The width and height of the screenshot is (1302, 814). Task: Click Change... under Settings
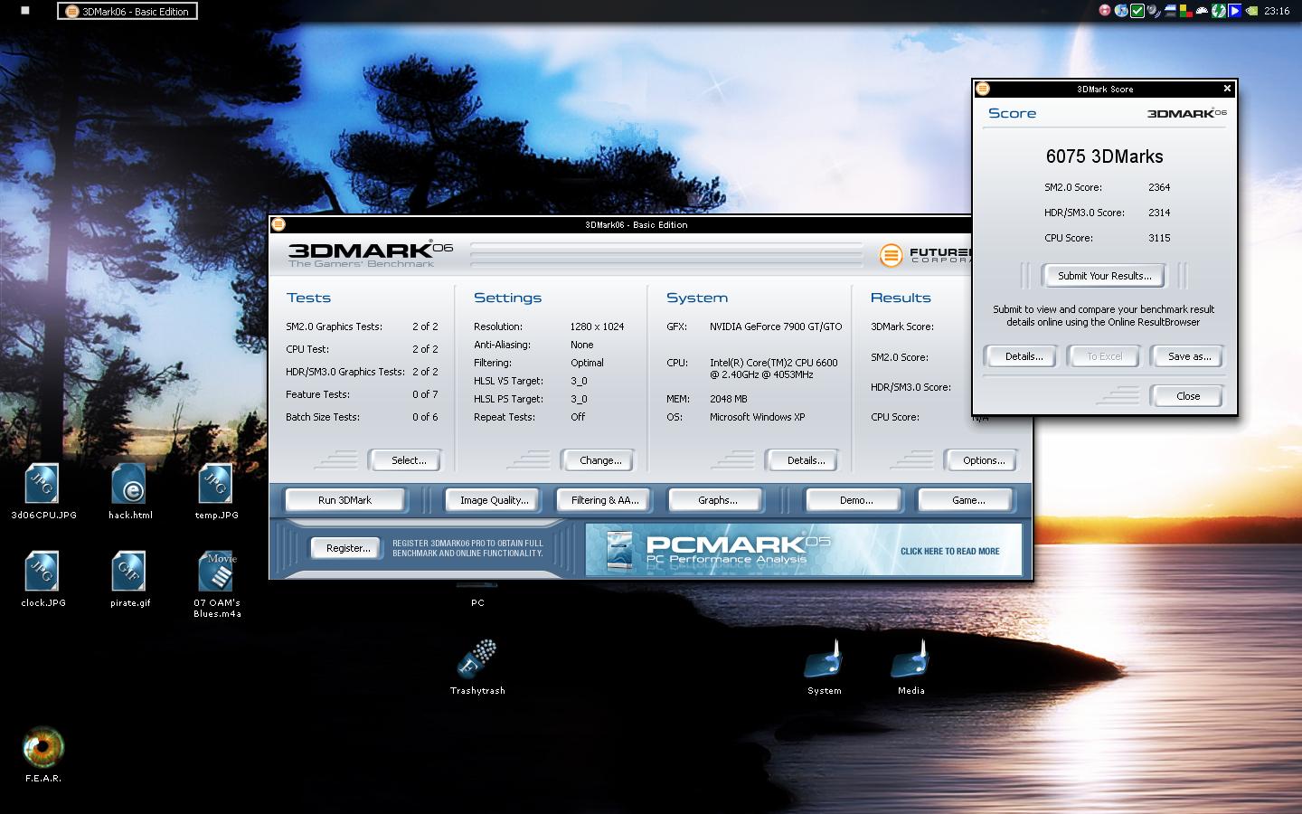[597, 460]
